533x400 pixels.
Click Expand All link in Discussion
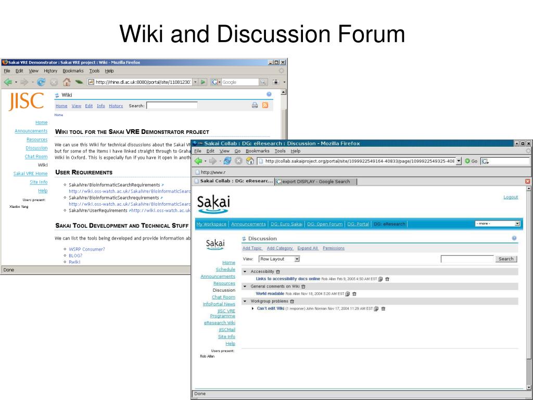[x=308, y=248]
